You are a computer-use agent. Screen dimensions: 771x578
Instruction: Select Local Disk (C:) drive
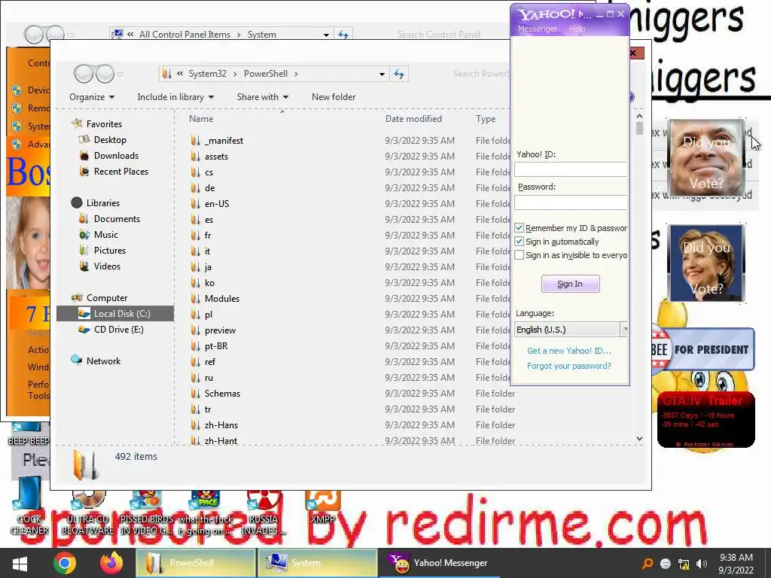pos(115,314)
